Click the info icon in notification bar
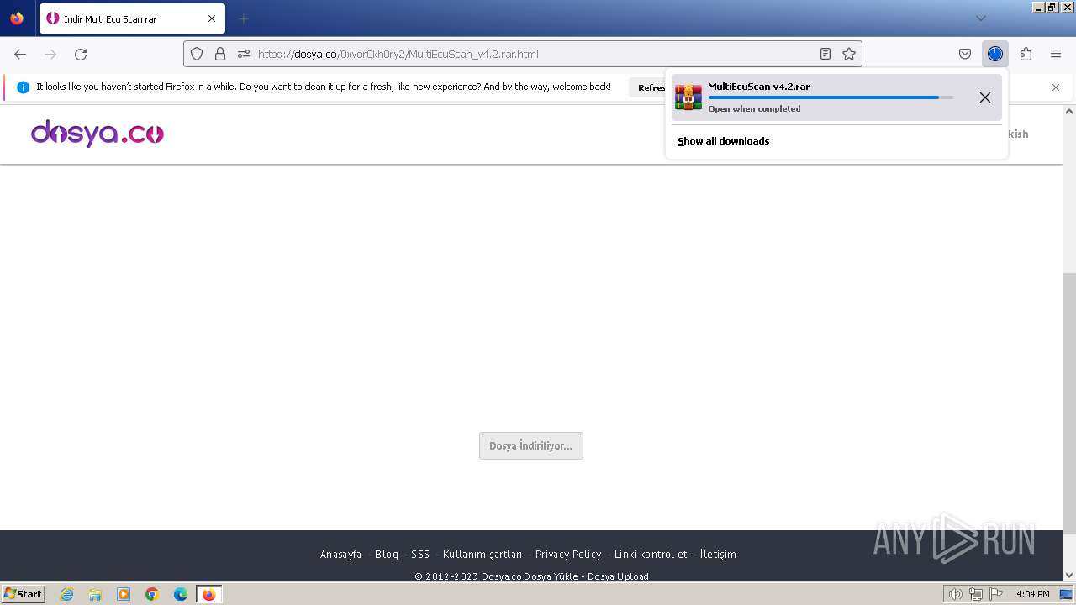Screen dimensions: 1076x605 (23, 87)
